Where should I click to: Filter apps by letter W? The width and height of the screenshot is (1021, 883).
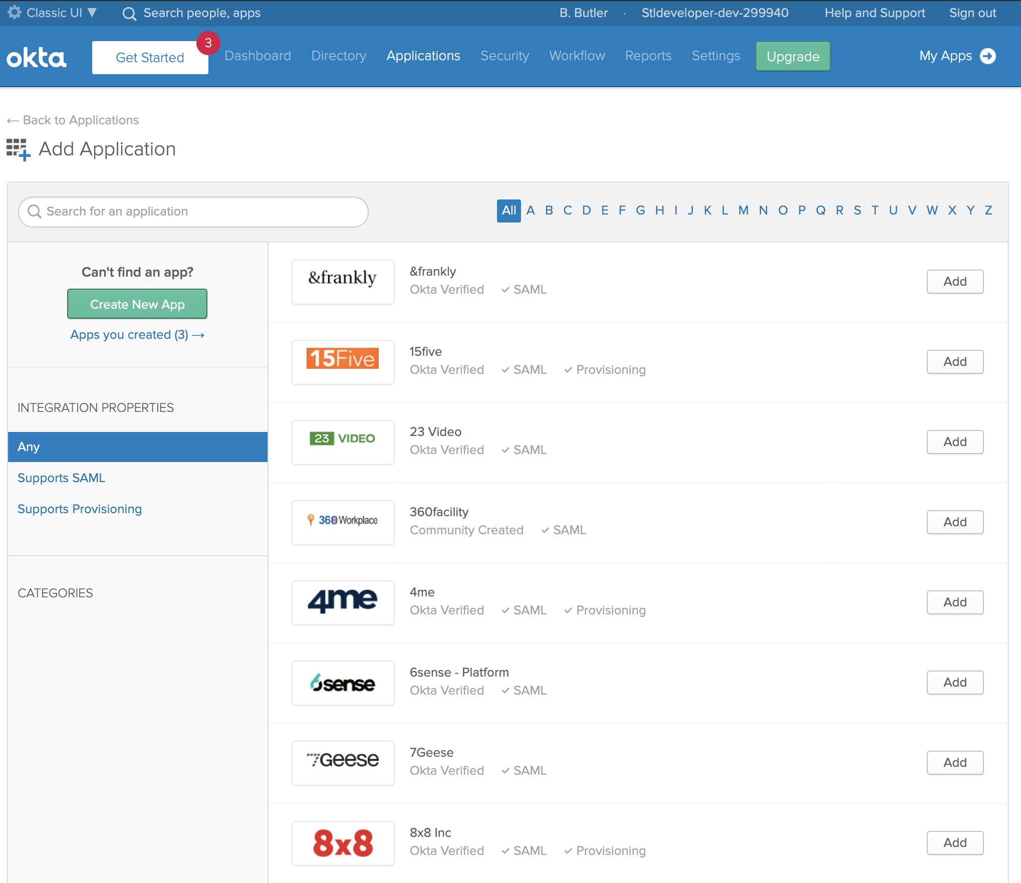tap(932, 210)
